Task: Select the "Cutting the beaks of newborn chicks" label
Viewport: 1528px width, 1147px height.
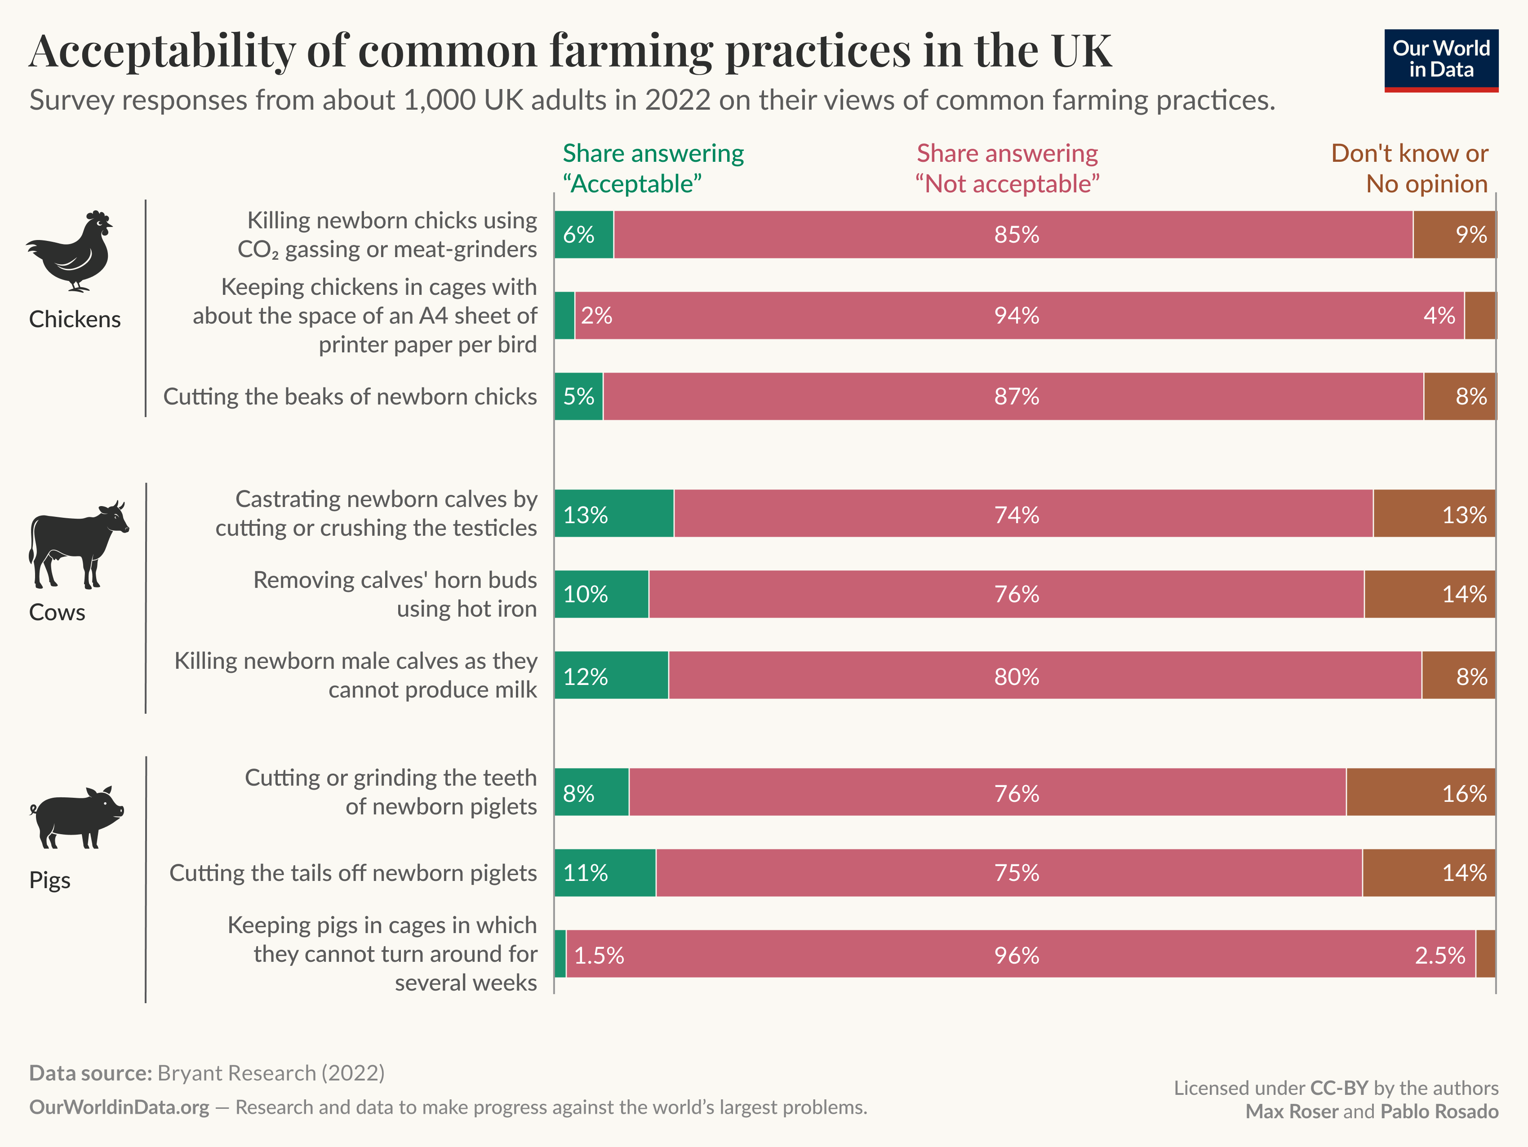Action: pyautogui.click(x=350, y=396)
